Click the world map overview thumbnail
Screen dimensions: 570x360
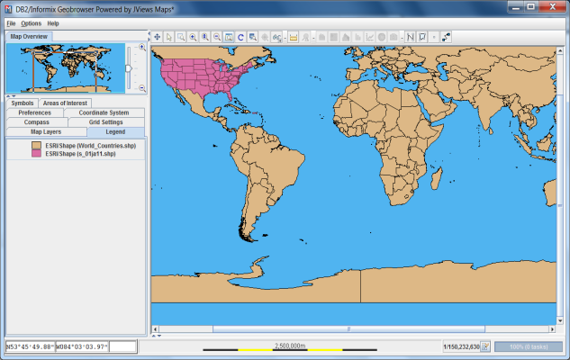point(63,67)
